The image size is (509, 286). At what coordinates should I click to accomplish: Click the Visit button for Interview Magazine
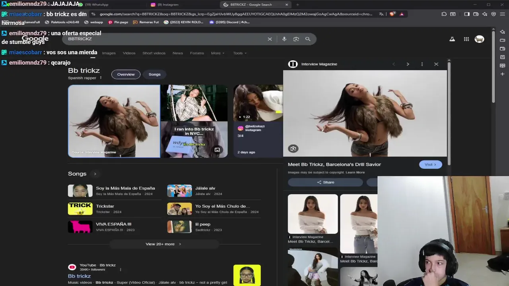[430, 164]
